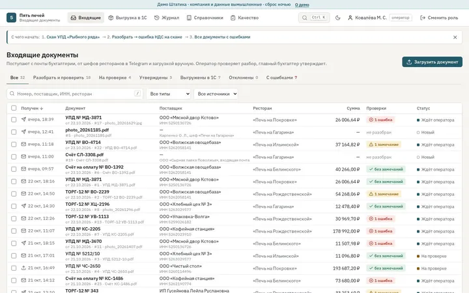
Task: Click Telegram icon in 21 окт, 18:15 row
Action: 23,243
